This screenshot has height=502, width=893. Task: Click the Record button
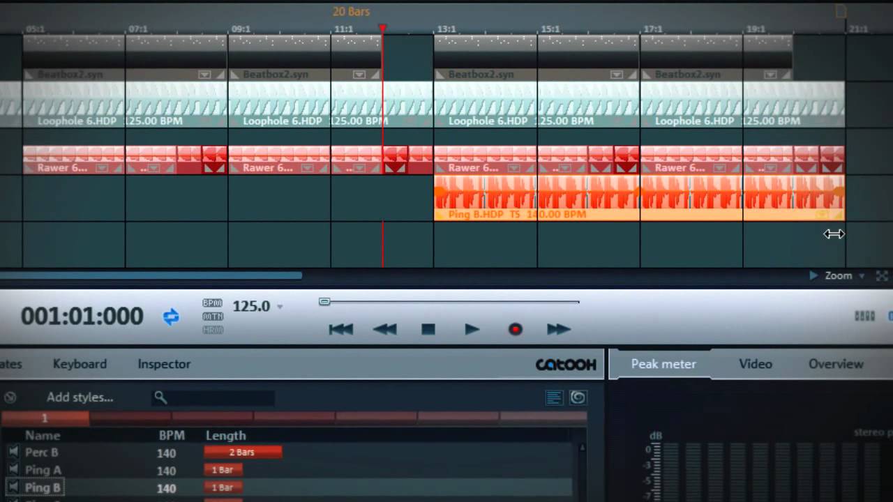[x=516, y=329]
